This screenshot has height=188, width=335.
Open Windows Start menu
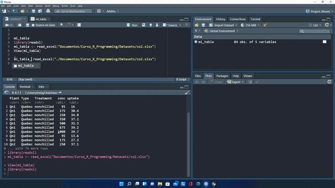tap(121, 184)
